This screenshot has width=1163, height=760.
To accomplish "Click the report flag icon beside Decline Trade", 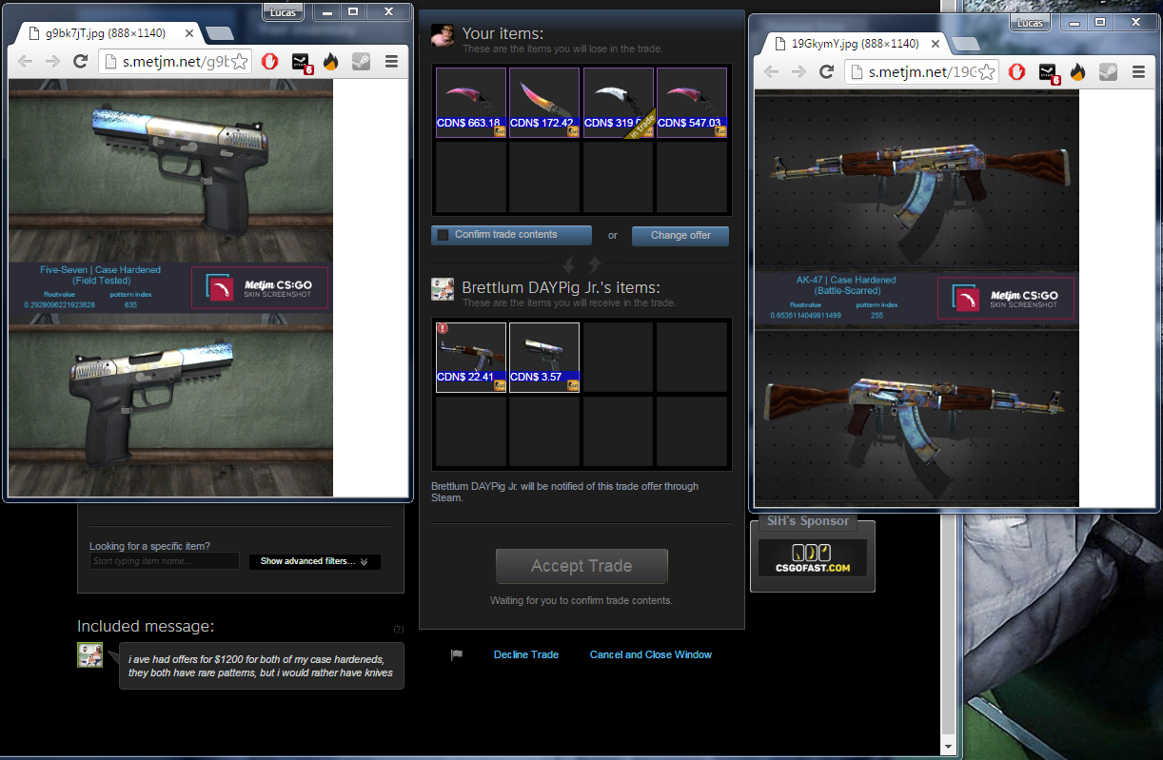I will [x=456, y=654].
